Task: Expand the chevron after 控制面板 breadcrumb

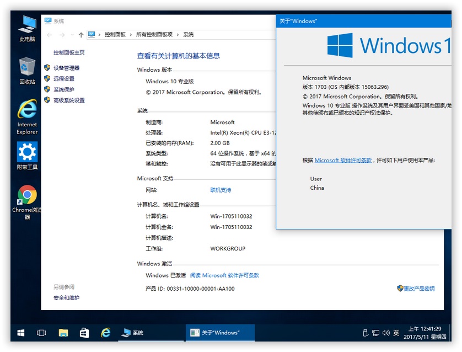Action: (x=131, y=35)
